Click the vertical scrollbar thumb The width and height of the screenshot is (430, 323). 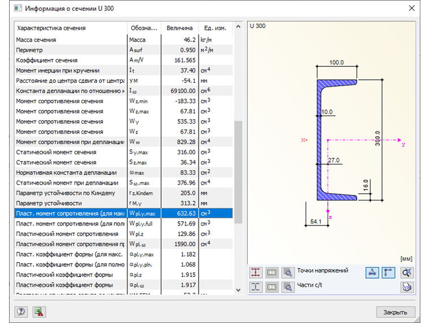tap(238, 172)
